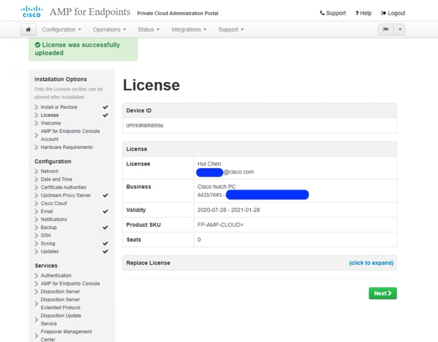The image size is (438, 342).
Task: Click the business name Cisco huich PC
Action: coord(216,186)
